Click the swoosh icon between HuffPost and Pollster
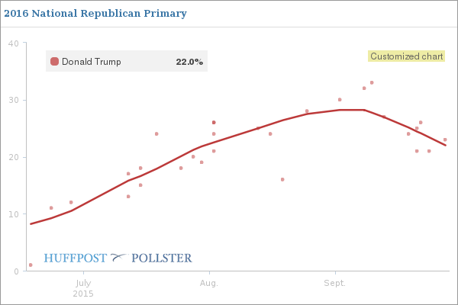Viewport: 458px width, 305px height. [119, 258]
